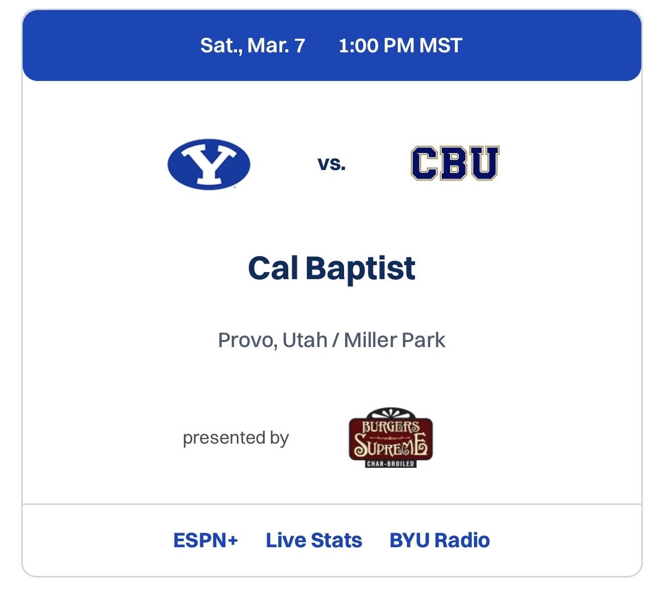This screenshot has height=590, width=664.
Task: Open BYU Radio broadcast
Action: pos(439,541)
